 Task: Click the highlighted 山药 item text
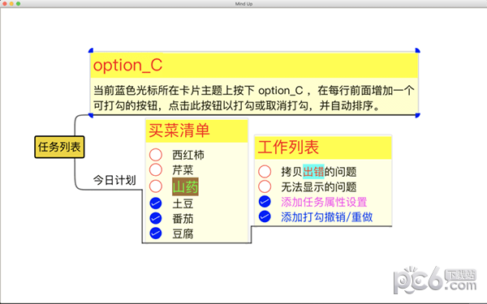pos(185,186)
